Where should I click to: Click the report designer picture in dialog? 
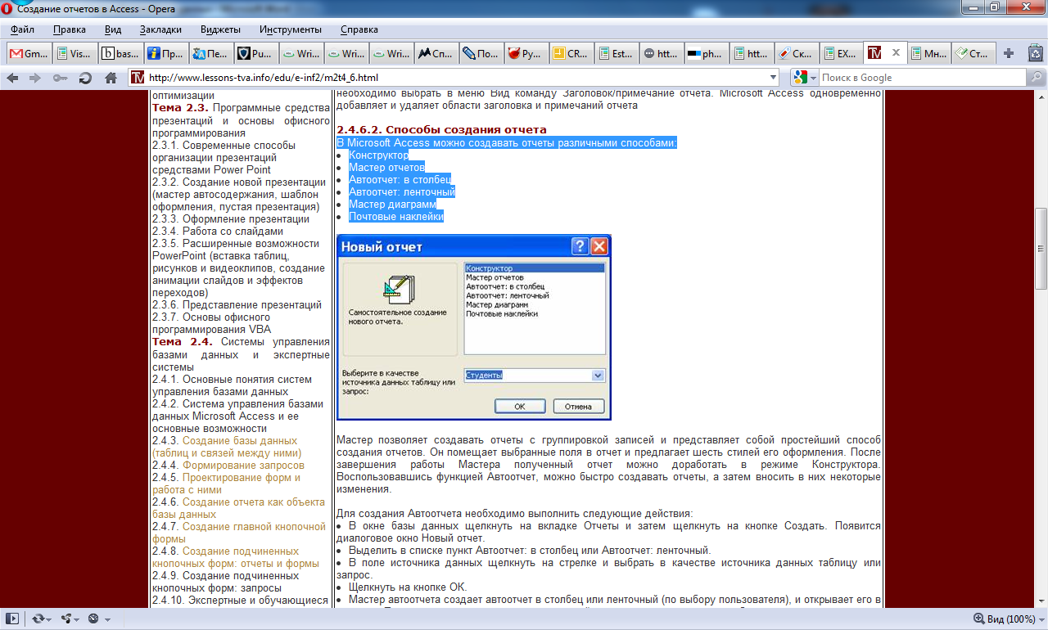[x=400, y=290]
